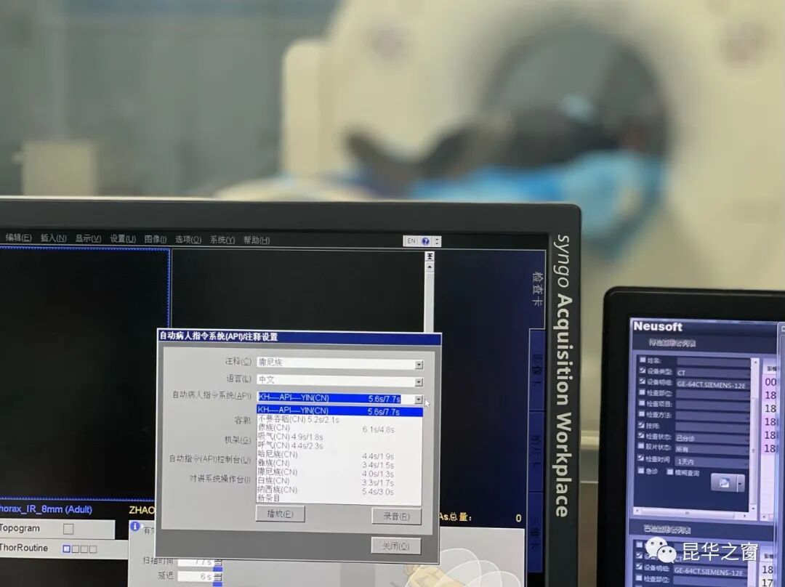Viewport: 785px width, 587px height.
Task: Open the 胶片状态 所有 dropdown
Action: [712, 450]
